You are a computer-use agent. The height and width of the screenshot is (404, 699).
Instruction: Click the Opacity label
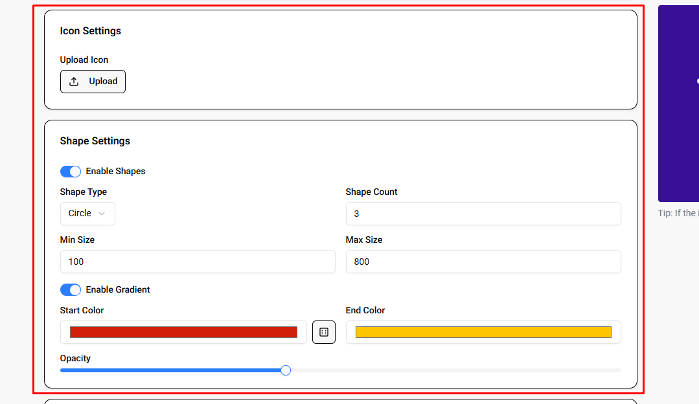click(75, 358)
